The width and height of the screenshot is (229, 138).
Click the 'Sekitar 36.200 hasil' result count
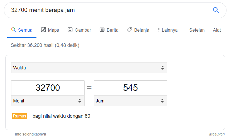point(45,45)
